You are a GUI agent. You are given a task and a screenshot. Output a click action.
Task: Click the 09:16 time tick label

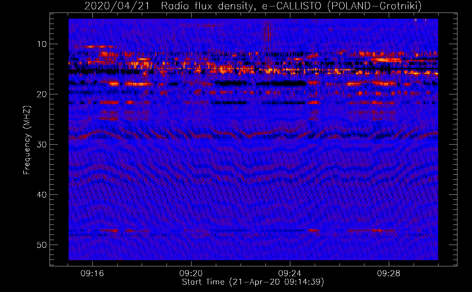[x=92, y=274]
